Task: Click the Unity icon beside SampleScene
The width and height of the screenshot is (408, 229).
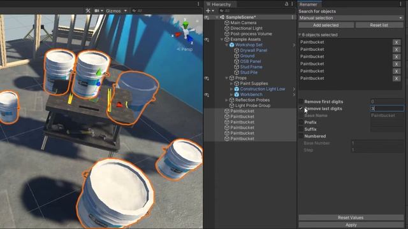Action: (222, 17)
